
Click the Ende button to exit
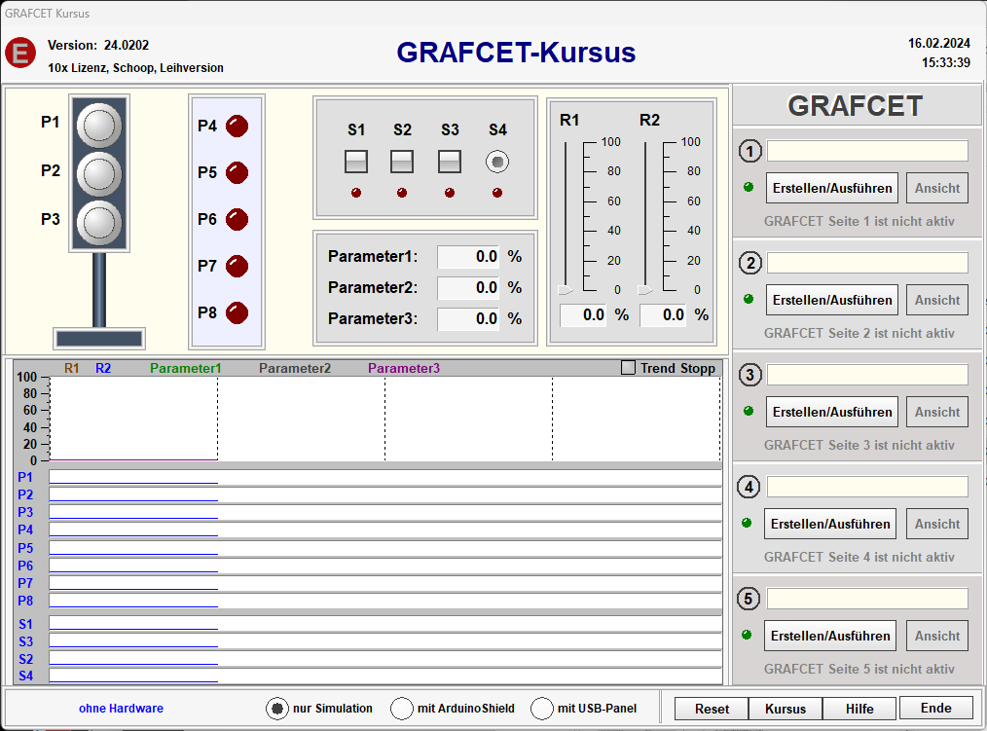[x=936, y=708]
